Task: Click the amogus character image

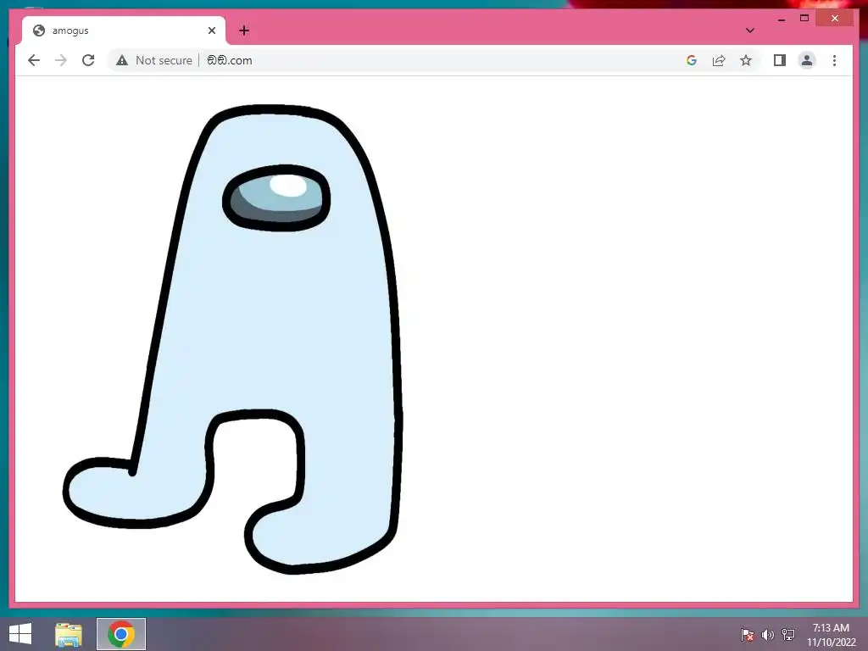Action: coord(232,339)
